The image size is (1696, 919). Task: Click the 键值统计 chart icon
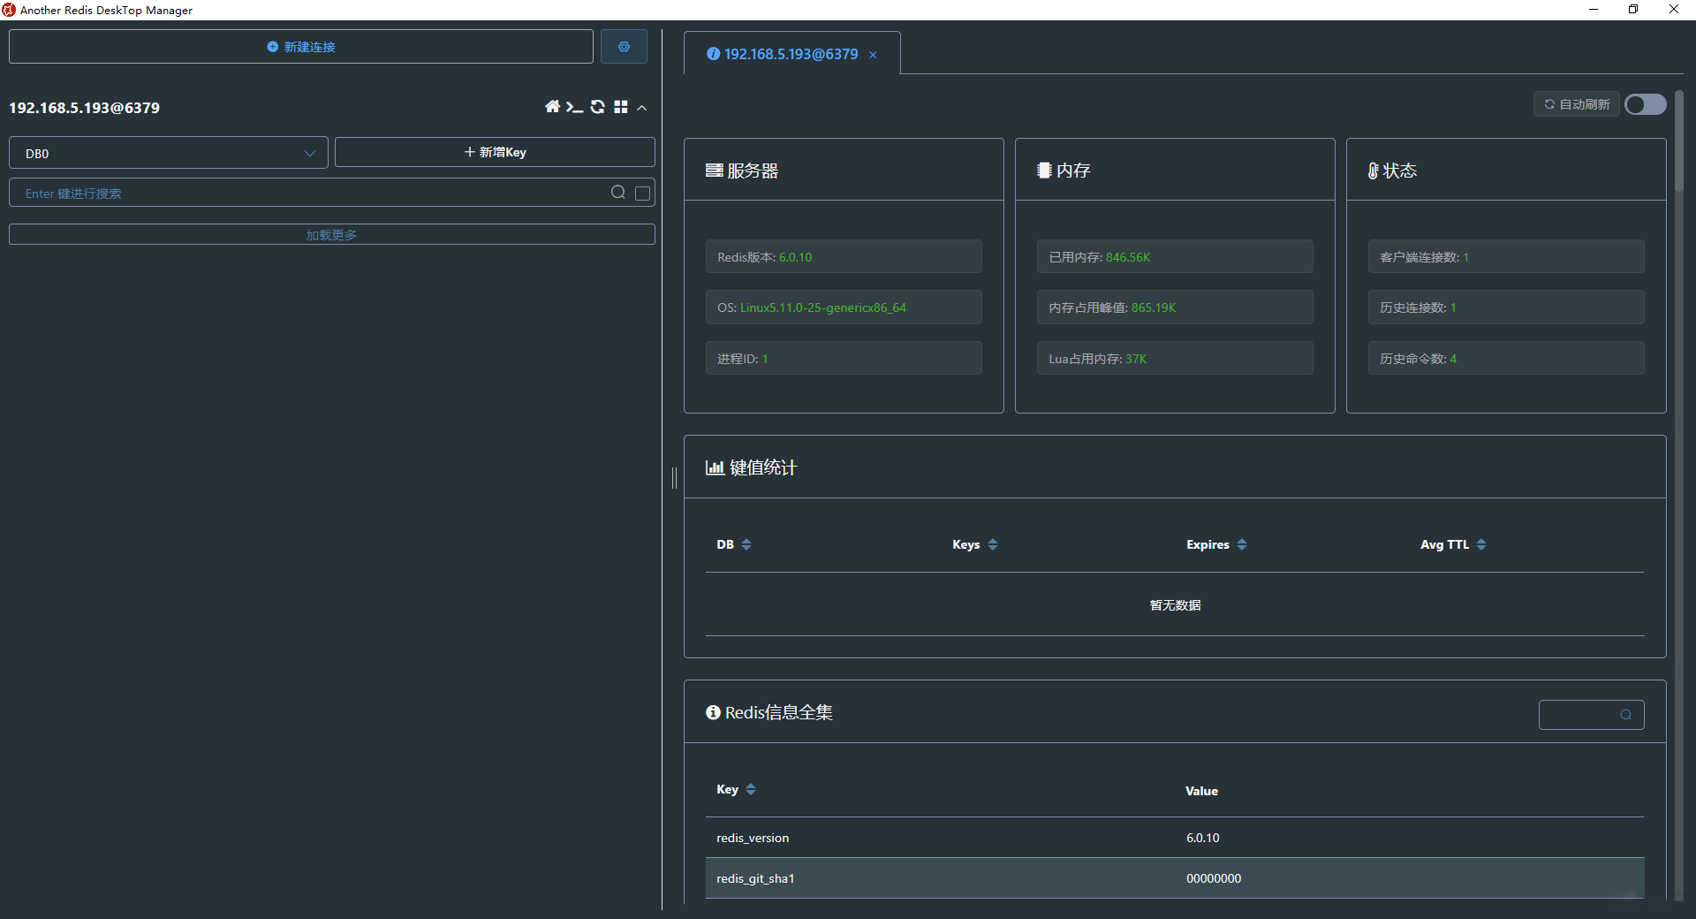click(x=715, y=467)
